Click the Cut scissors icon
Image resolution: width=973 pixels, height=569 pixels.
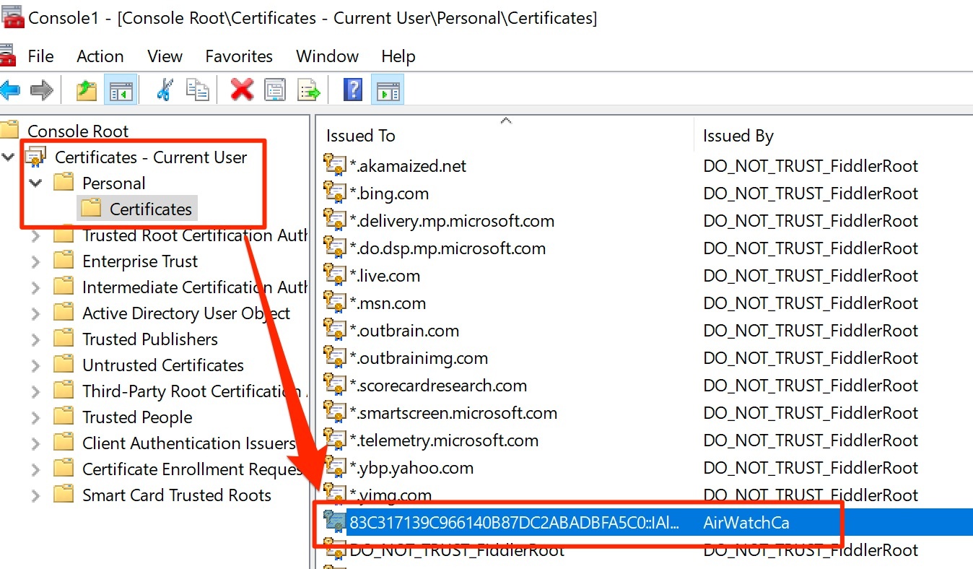165,90
